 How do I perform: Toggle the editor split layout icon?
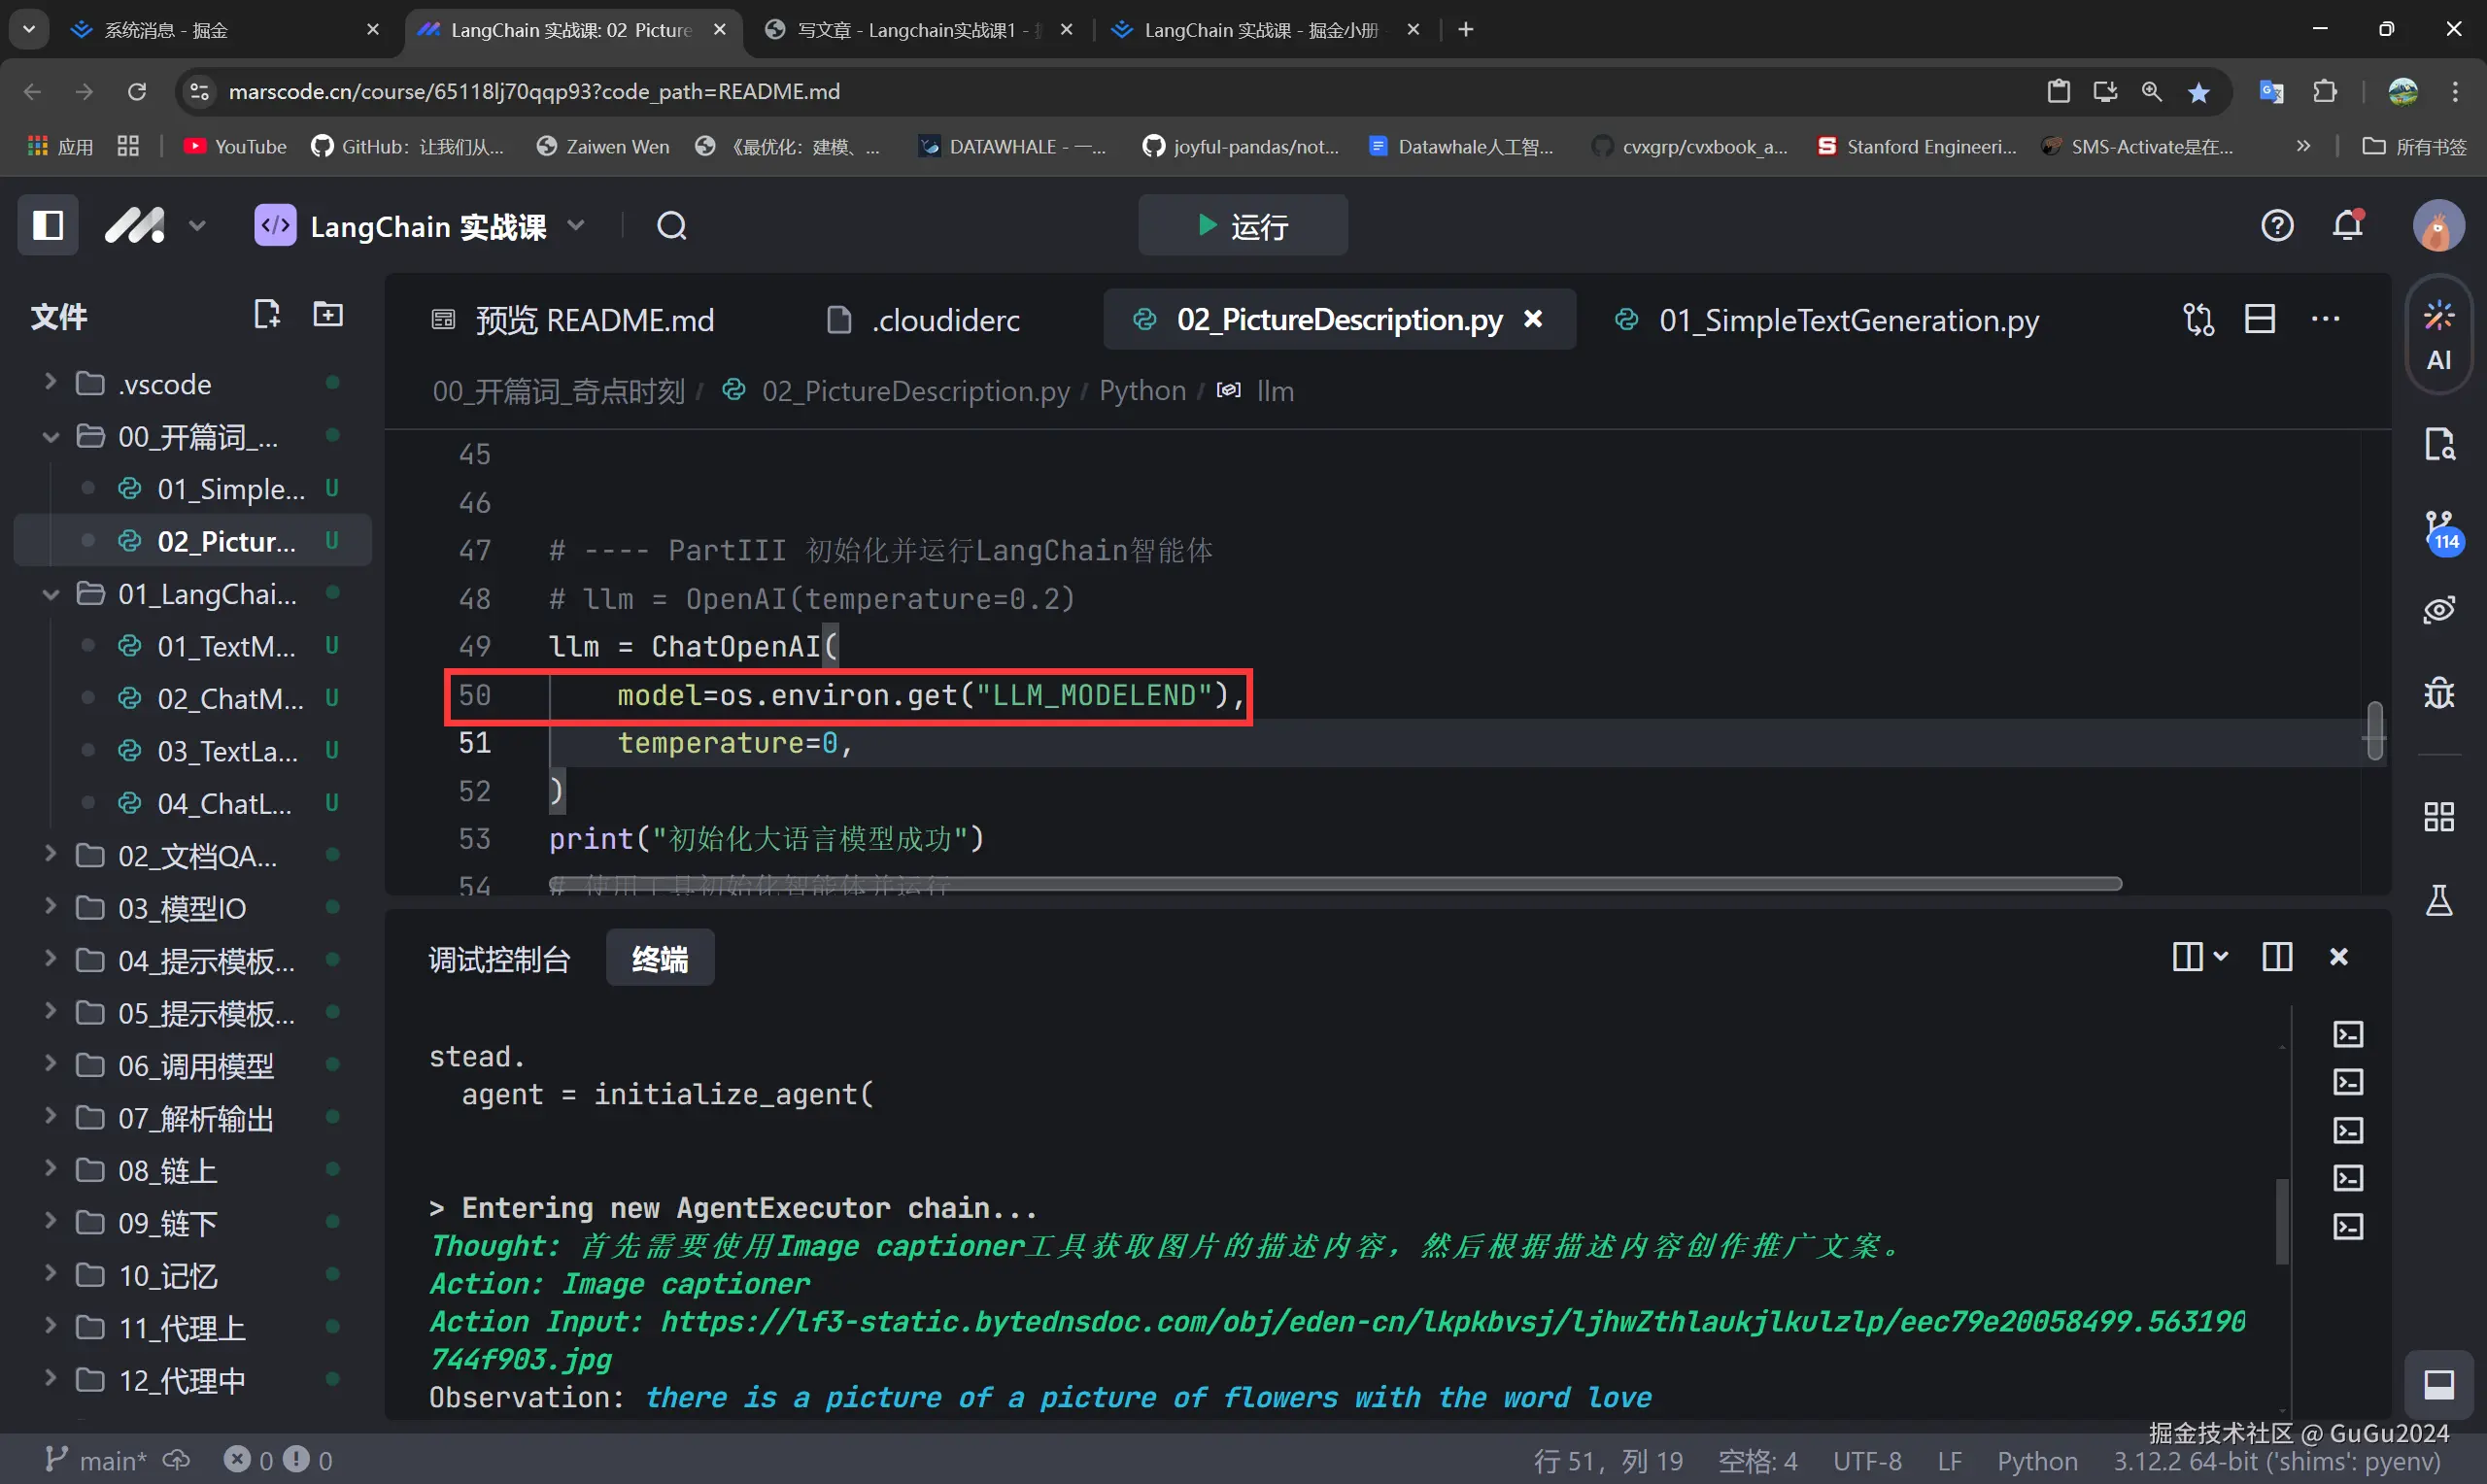(2260, 320)
